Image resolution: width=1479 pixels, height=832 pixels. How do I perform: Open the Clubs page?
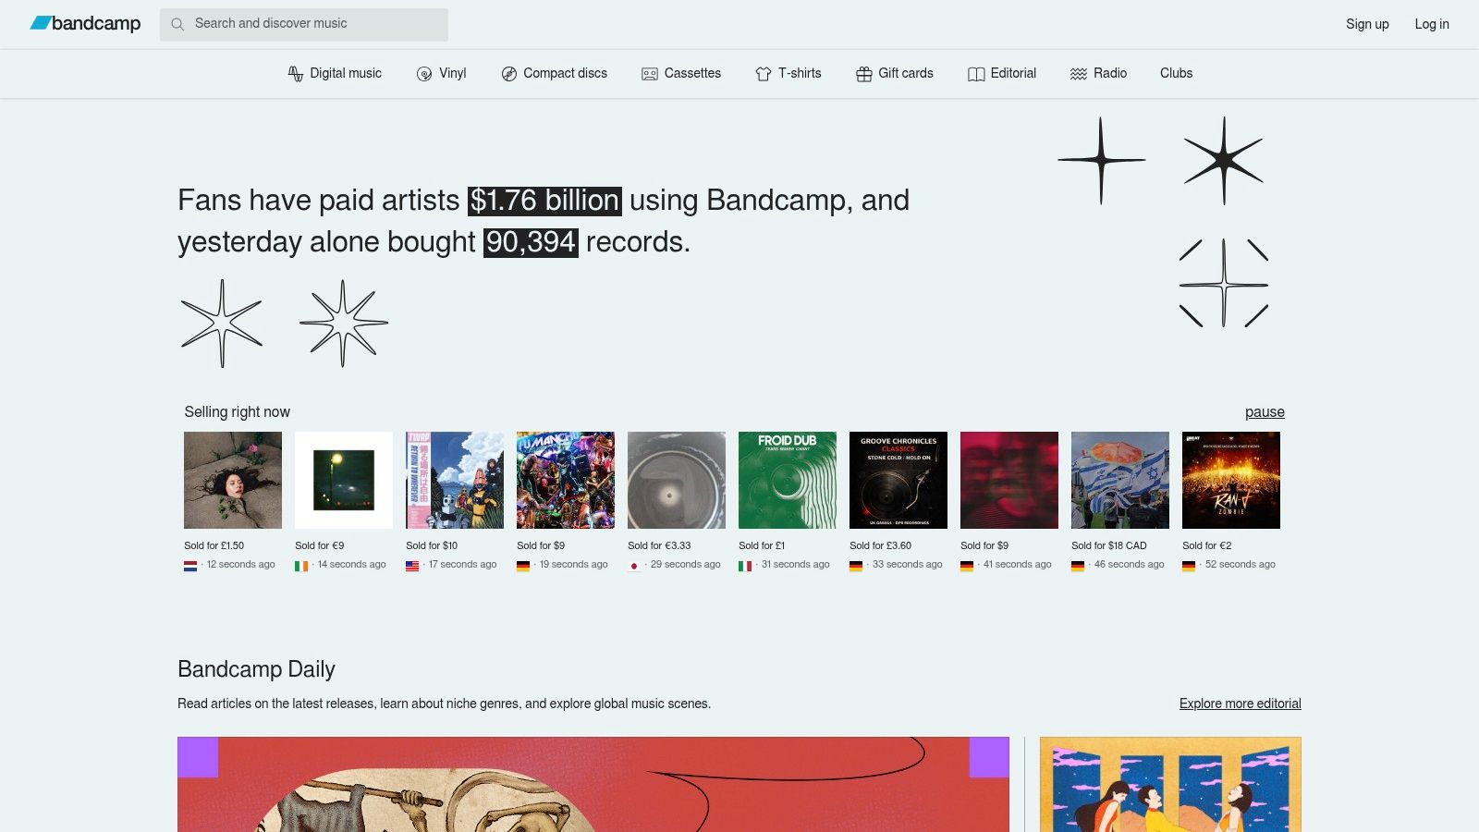click(x=1176, y=73)
